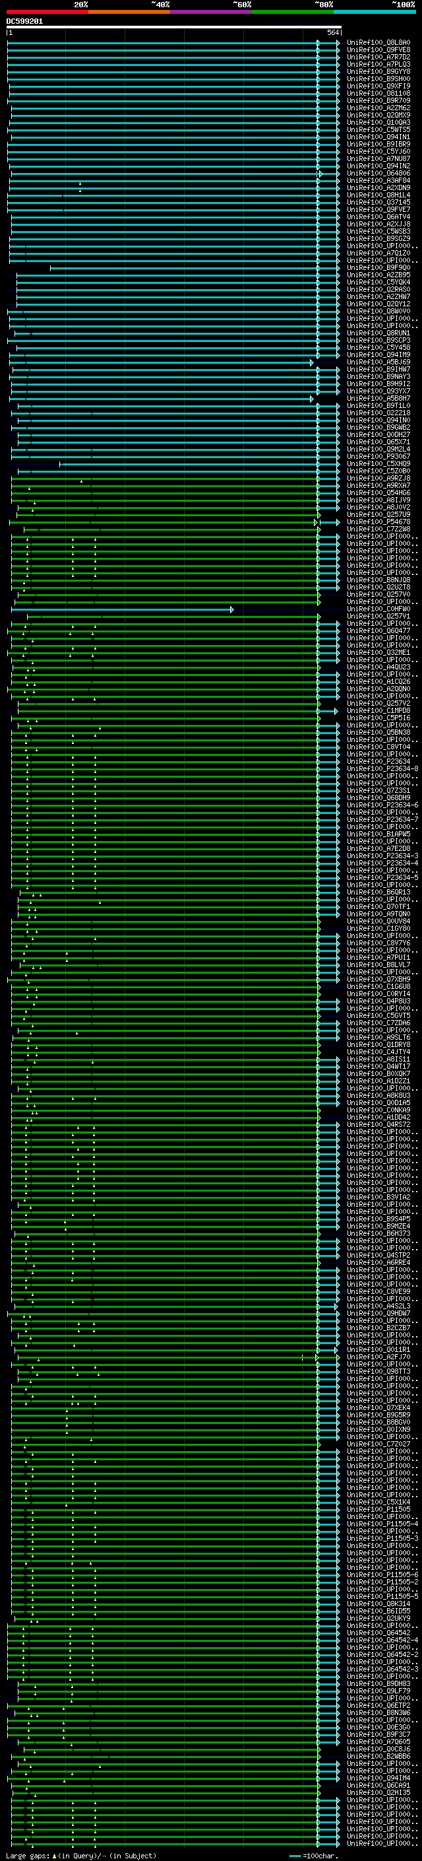Image resolution: width=422 pixels, height=1861 pixels.
Task: Click hit label UniRef100_A7R7D2
Action: pyautogui.click(x=378, y=57)
